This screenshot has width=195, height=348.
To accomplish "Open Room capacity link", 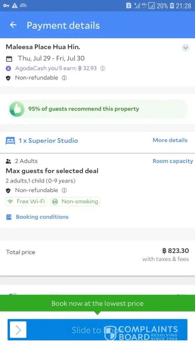I will coord(173,161).
